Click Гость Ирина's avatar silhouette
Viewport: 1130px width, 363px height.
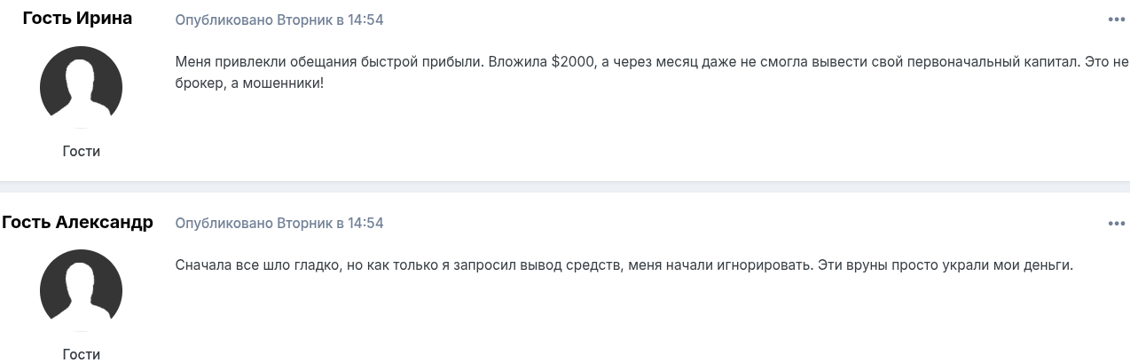(81, 88)
